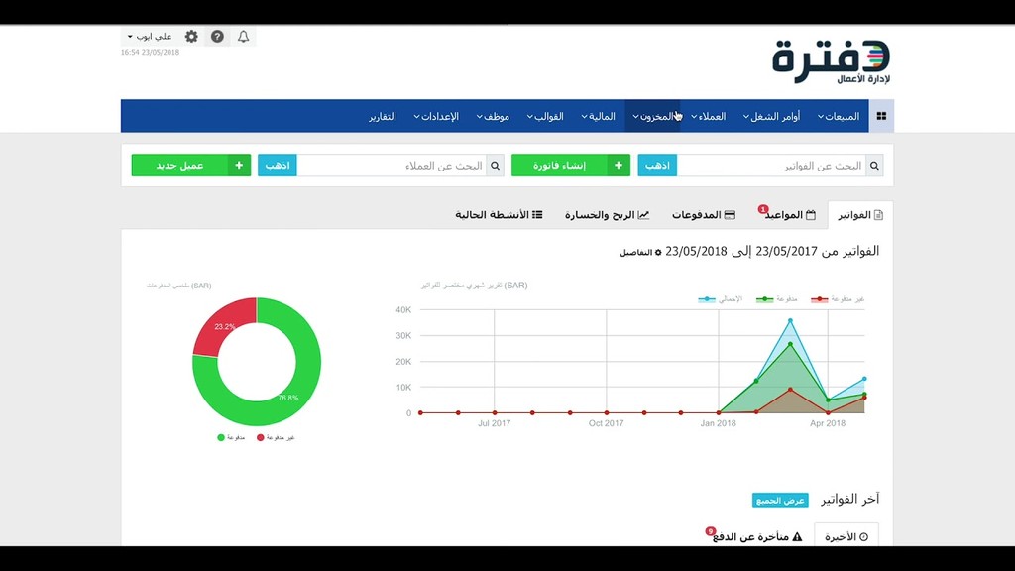Click the دفترة logo
The width and height of the screenshot is (1015, 571).
pyautogui.click(x=832, y=61)
